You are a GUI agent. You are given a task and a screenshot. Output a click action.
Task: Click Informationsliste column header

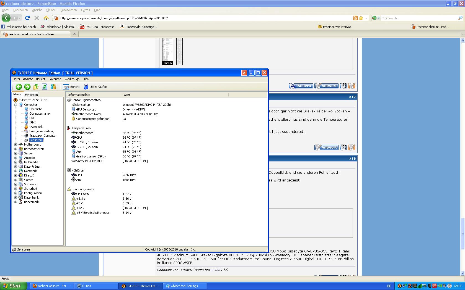point(93,95)
